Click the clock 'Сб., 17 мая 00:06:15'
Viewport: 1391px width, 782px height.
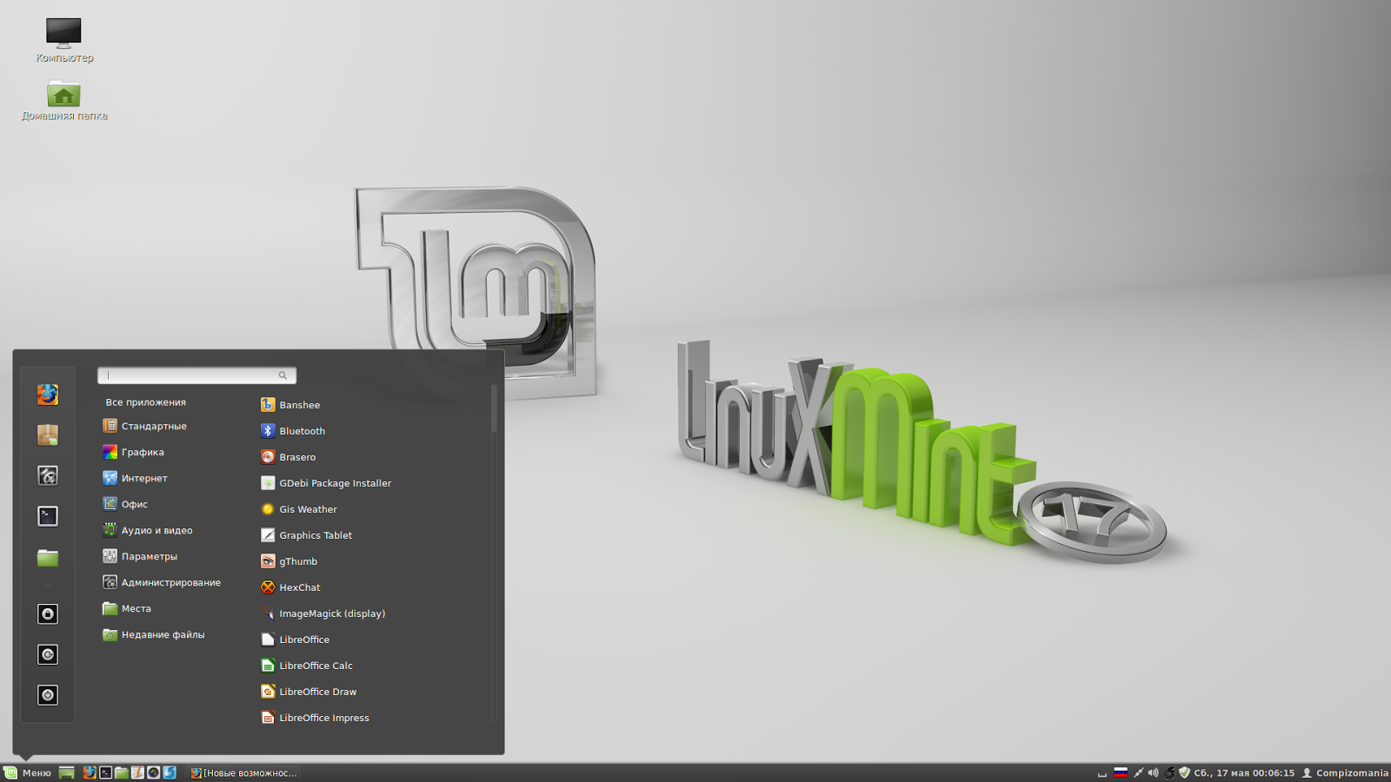click(1244, 772)
